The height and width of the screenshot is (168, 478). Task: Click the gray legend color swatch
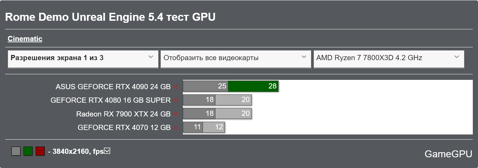[x=16, y=151]
